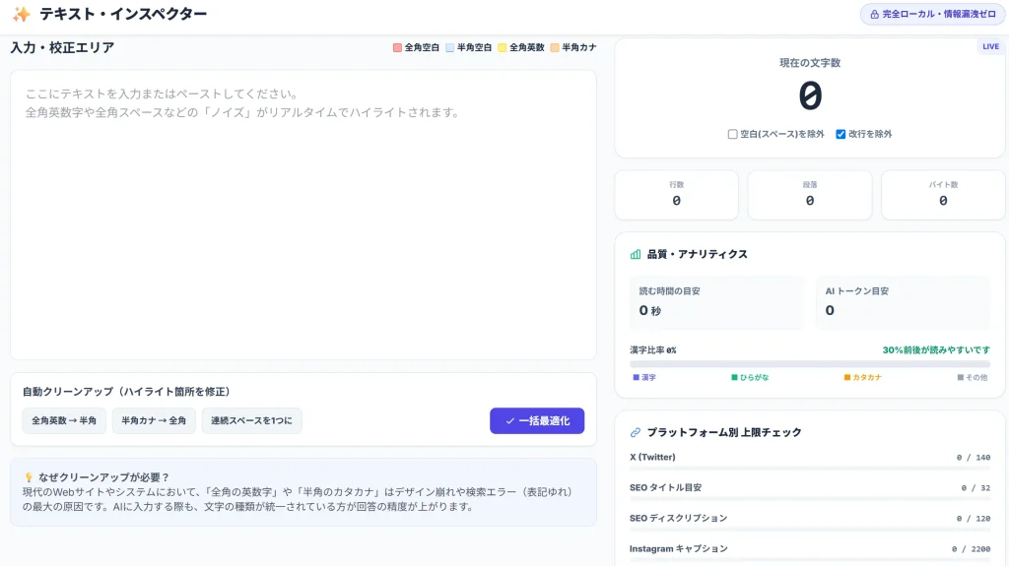Uncheck 改行を除外 checkbox
Viewport: 1009px width, 566px height.
coord(841,134)
